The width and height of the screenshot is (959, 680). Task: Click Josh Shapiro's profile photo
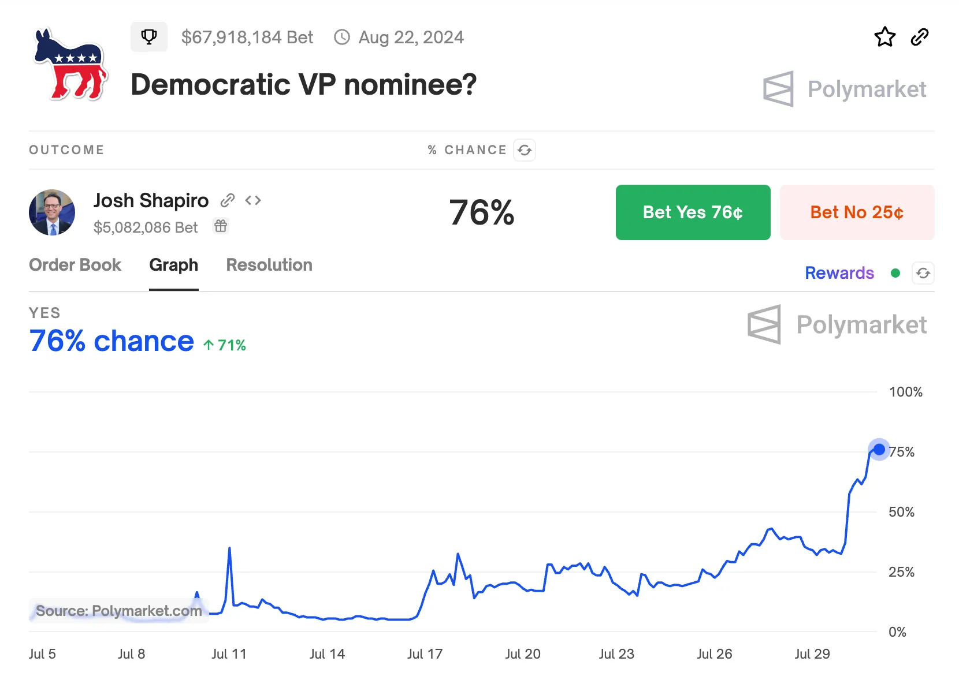(x=51, y=212)
